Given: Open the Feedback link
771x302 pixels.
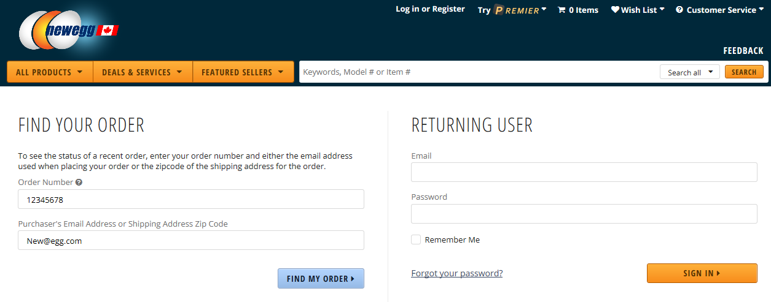Looking at the screenshot, I should [x=743, y=51].
